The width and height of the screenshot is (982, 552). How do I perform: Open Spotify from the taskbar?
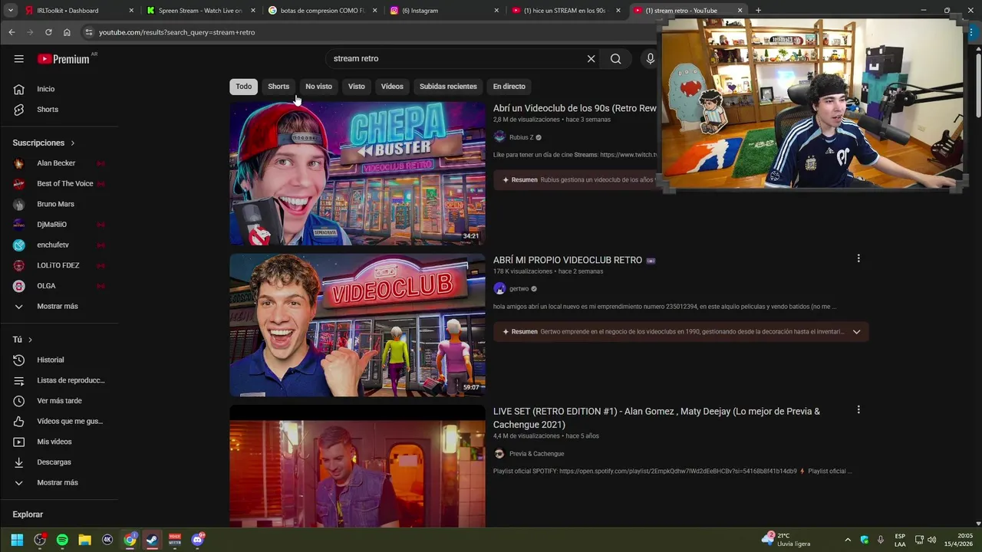coord(62,540)
